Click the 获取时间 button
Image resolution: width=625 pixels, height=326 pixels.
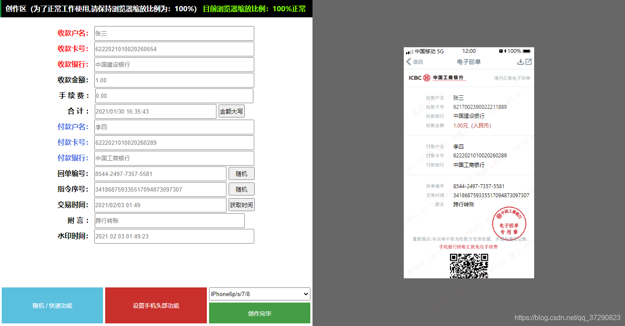click(242, 205)
